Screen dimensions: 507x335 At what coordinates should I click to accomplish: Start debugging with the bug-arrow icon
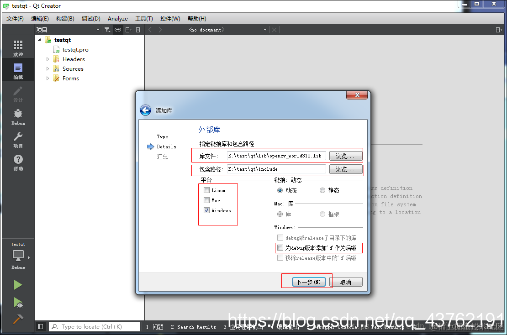click(18, 303)
